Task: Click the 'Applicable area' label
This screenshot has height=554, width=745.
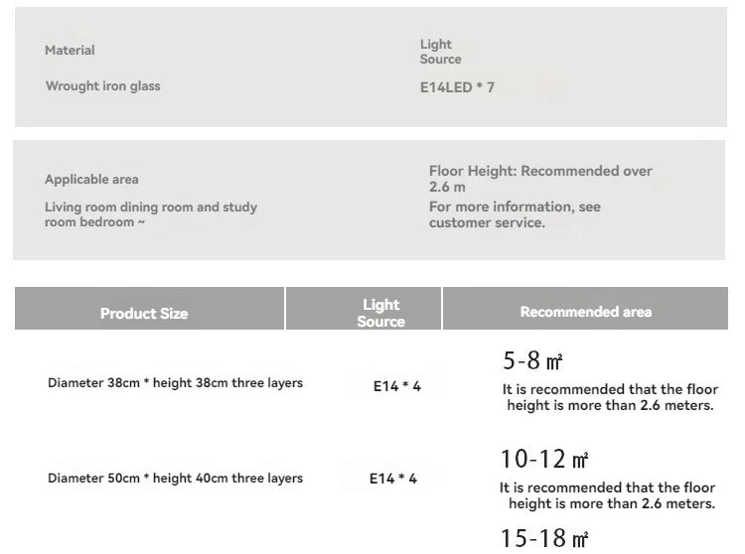Action: click(x=91, y=180)
